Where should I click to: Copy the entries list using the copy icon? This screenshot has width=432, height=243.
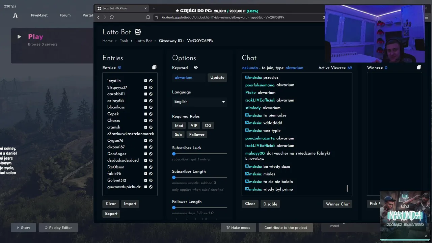coord(154,67)
